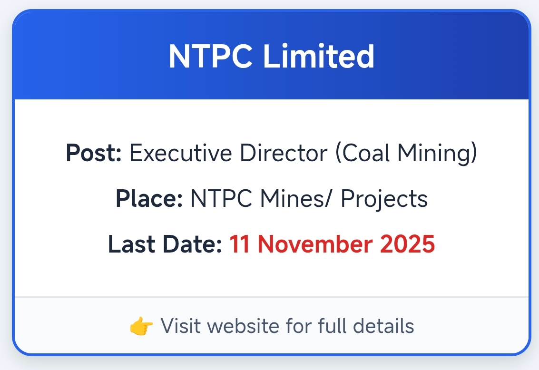
Task: Open the Visit website for full details link
Action: tap(287, 326)
